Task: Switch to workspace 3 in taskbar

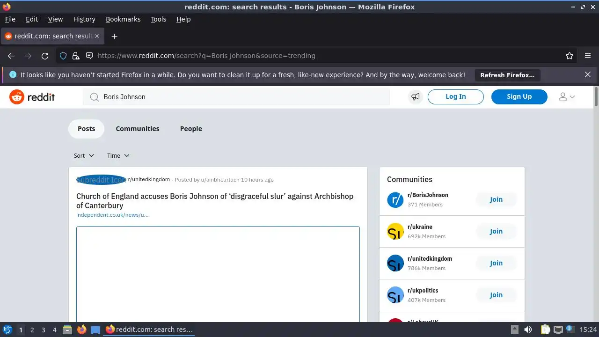Action: click(43, 330)
